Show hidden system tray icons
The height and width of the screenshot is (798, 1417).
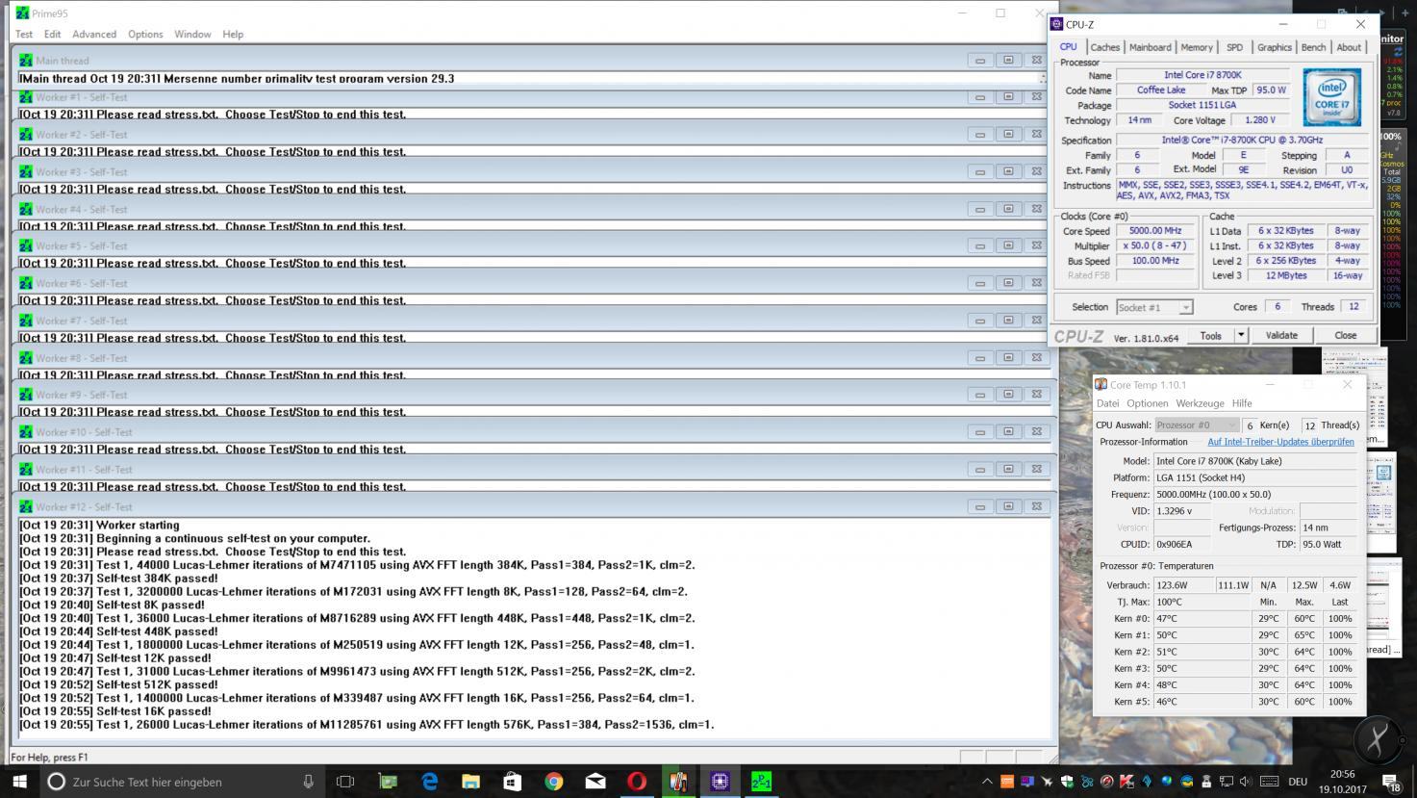pos(987,782)
